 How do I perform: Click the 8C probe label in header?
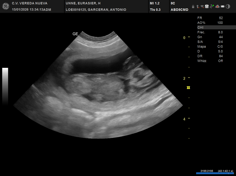173,3
